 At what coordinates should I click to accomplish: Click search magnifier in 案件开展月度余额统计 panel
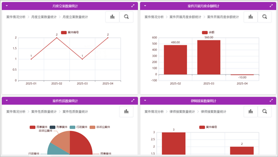265,17
